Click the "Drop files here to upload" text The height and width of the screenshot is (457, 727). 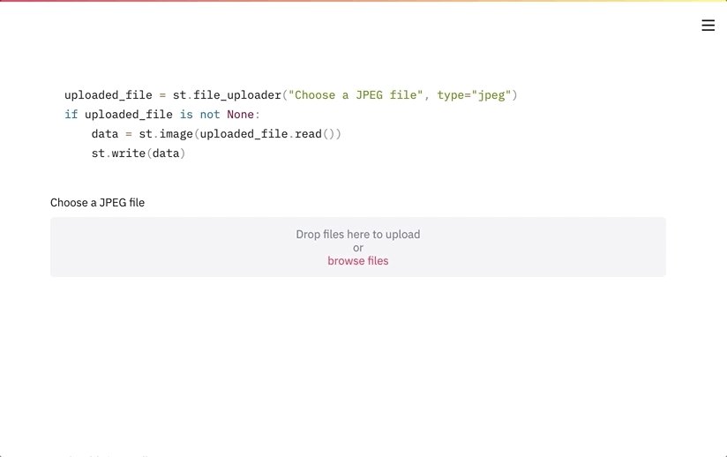pyautogui.click(x=358, y=234)
